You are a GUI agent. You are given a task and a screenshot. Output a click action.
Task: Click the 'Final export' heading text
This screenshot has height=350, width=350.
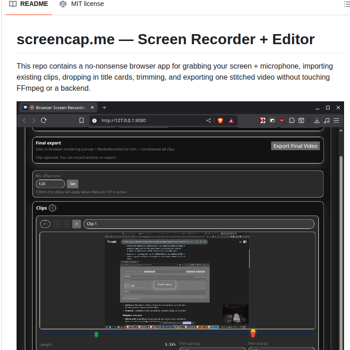48,143
